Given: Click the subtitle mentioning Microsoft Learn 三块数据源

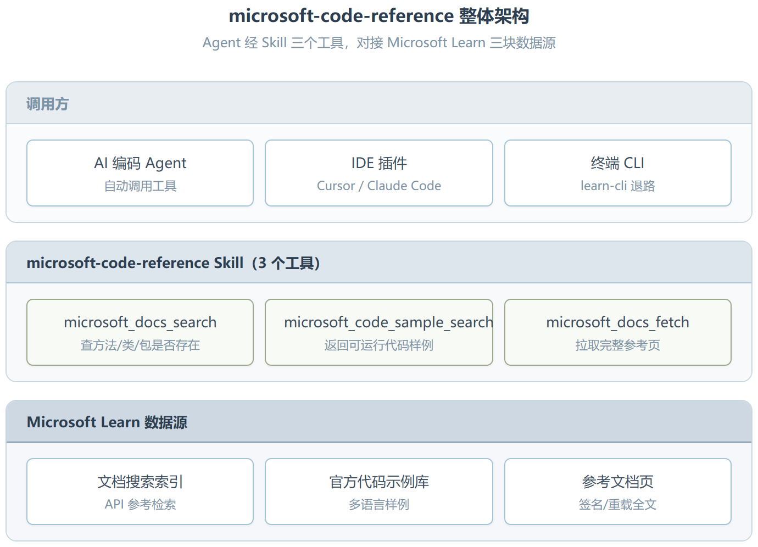Looking at the screenshot, I should [379, 43].
